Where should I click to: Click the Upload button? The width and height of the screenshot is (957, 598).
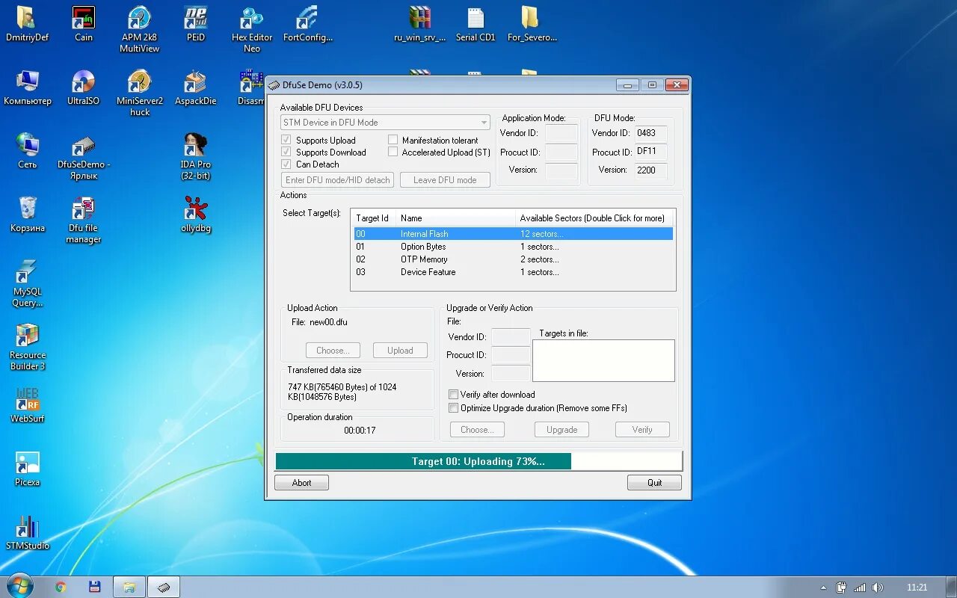click(400, 351)
